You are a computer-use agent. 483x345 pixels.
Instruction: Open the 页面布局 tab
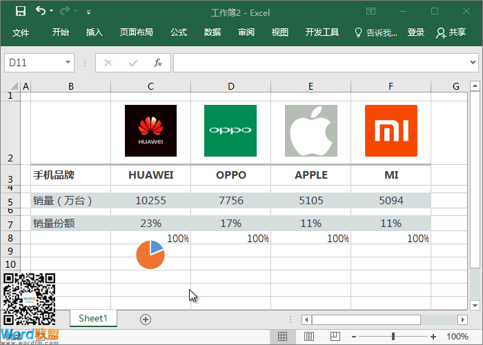(x=137, y=32)
